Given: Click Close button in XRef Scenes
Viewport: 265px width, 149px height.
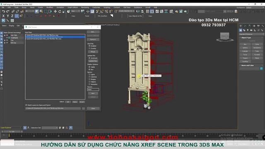Looking at the screenshot, I should 93,108.
